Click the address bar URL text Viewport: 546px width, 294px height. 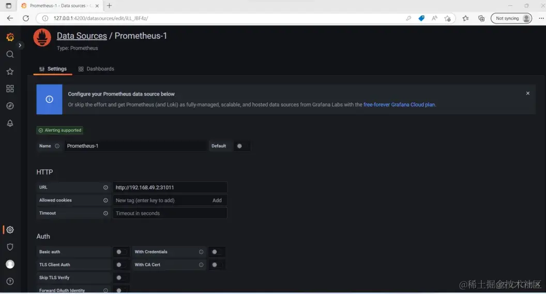pyautogui.click(x=101, y=18)
